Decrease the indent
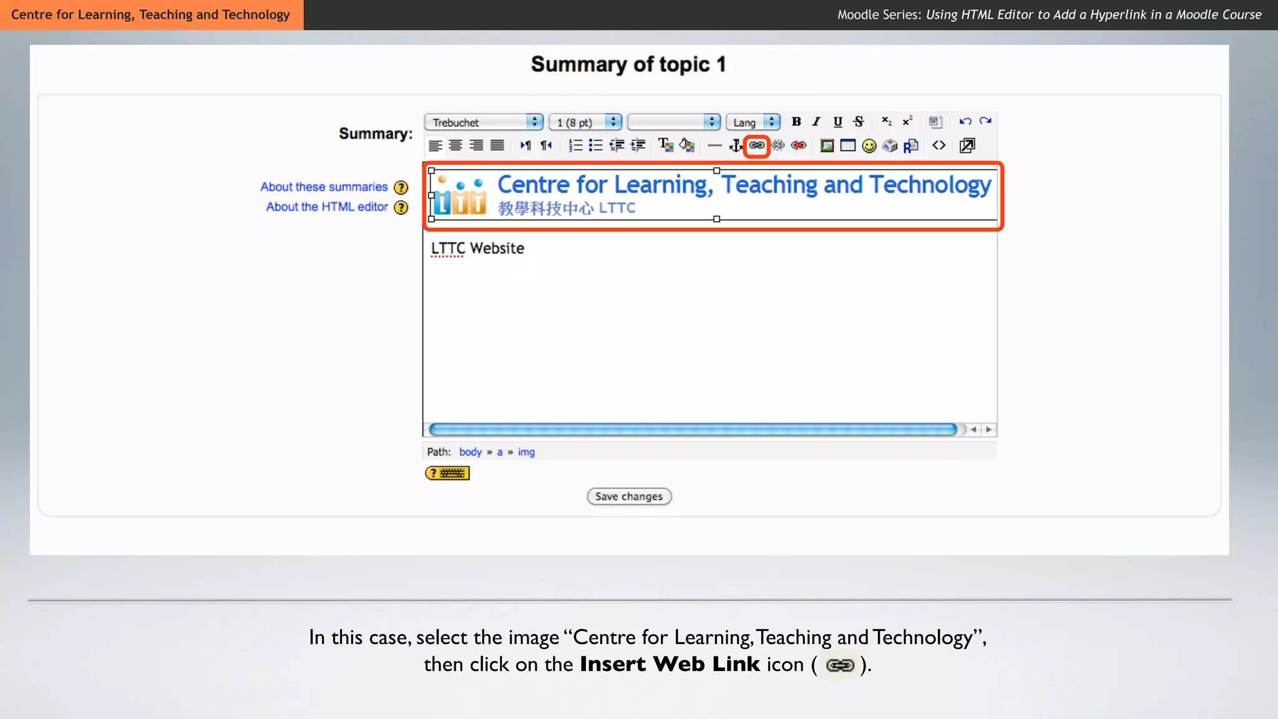The width and height of the screenshot is (1278, 719). tap(617, 145)
